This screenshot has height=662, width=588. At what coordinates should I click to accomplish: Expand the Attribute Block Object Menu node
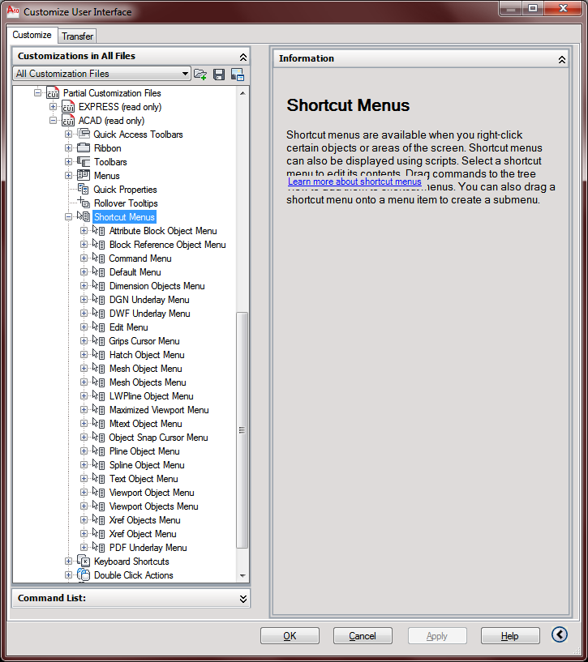pyautogui.click(x=84, y=230)
